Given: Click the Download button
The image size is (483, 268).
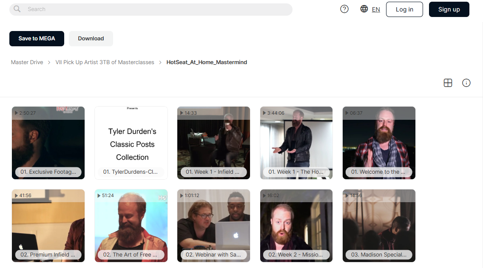Looking at the screenshot, I should click(91, 39).
